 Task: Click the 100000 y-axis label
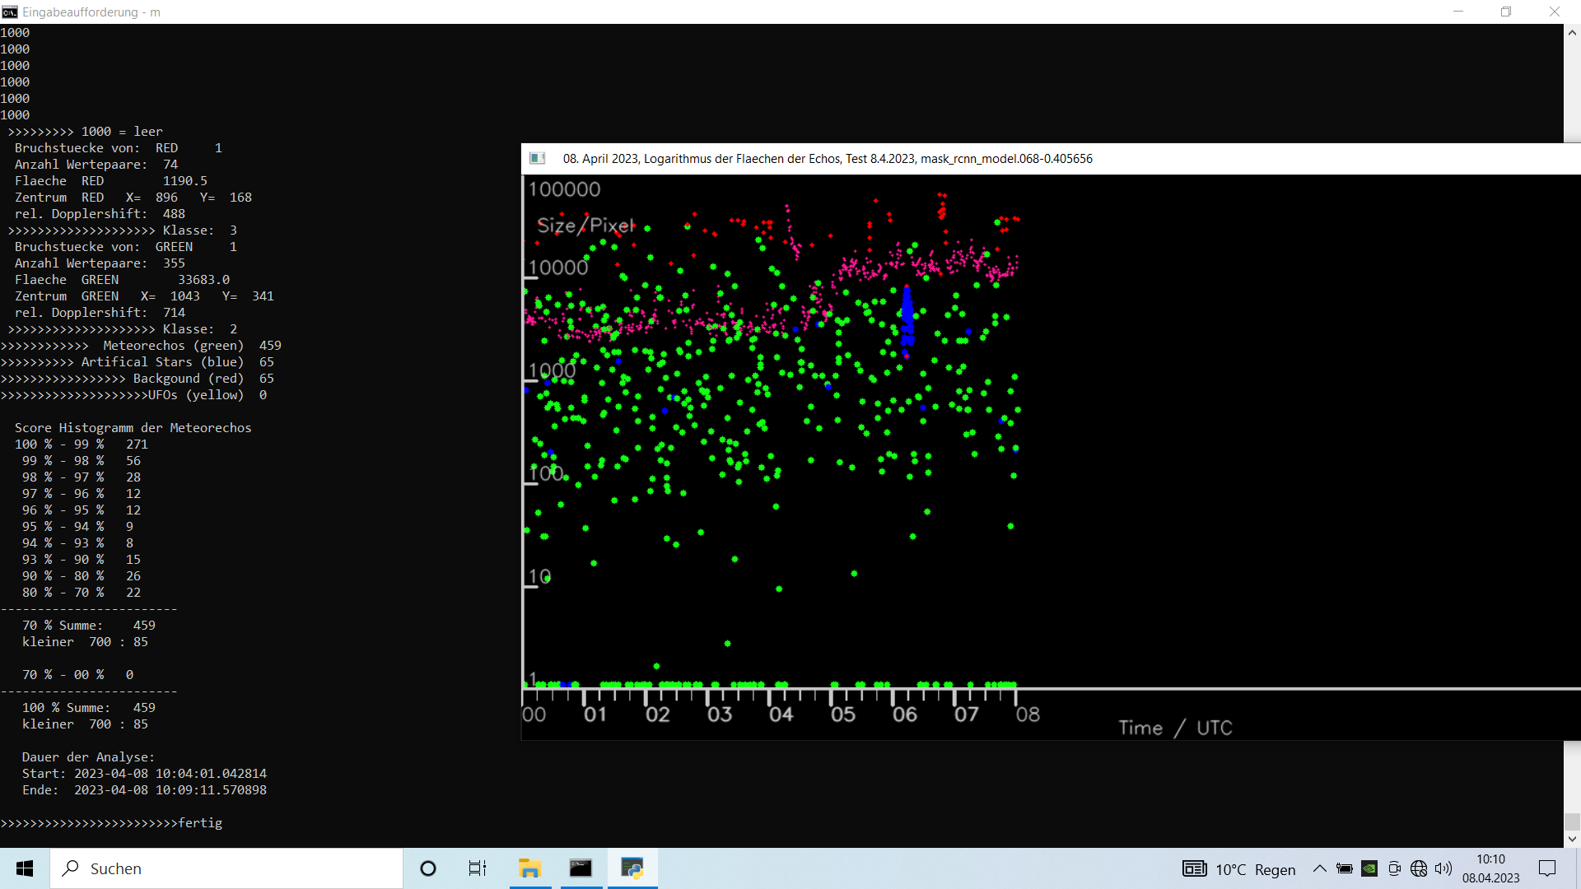(565, 189)
